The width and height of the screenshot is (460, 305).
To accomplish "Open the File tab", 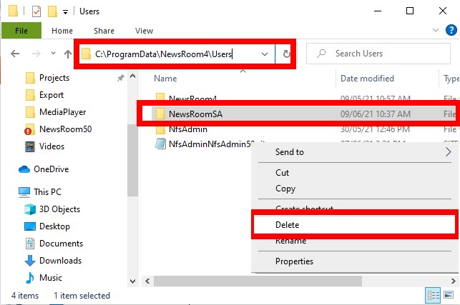I will point(21,31).
